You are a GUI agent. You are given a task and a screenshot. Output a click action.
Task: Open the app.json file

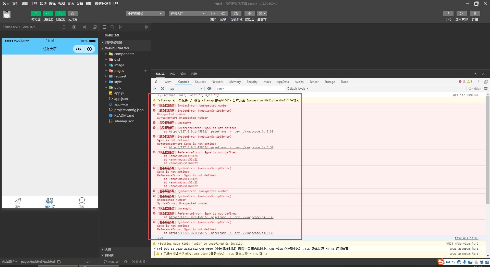121,99
